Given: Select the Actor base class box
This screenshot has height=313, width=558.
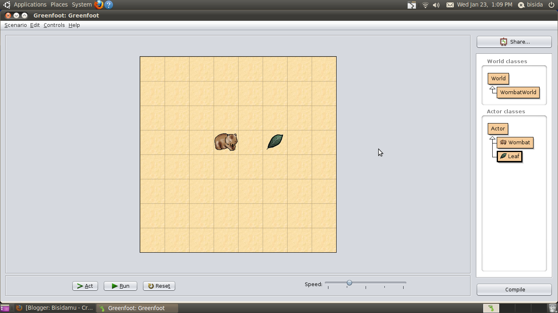Looking at the screenshot, I should coord(498,129).
